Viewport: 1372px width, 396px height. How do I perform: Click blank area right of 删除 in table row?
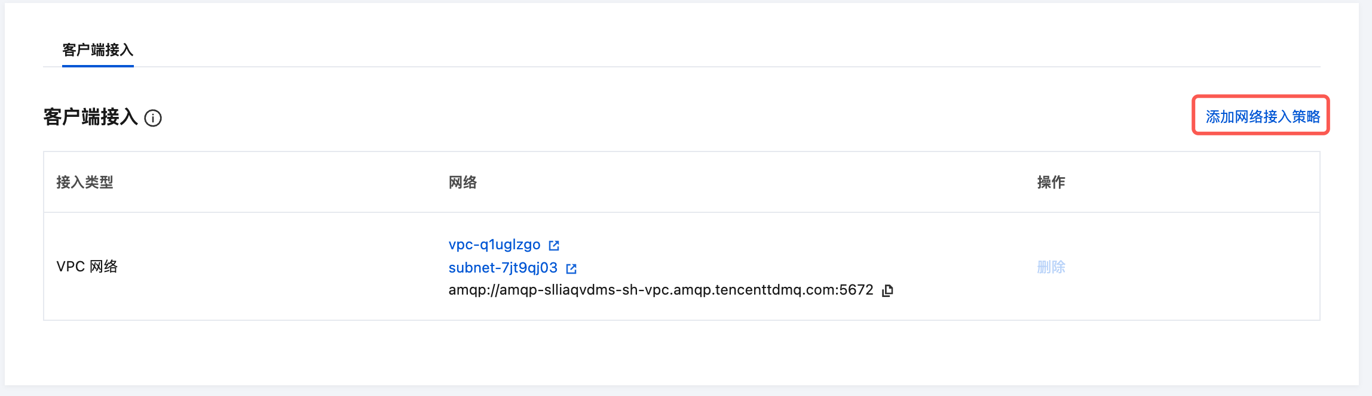pyautogui.click(x=1195, y=267)
